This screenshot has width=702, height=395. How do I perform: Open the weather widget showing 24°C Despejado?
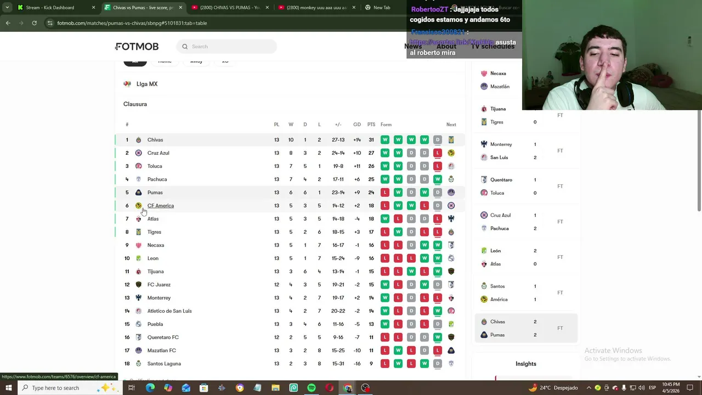[553, 388]
